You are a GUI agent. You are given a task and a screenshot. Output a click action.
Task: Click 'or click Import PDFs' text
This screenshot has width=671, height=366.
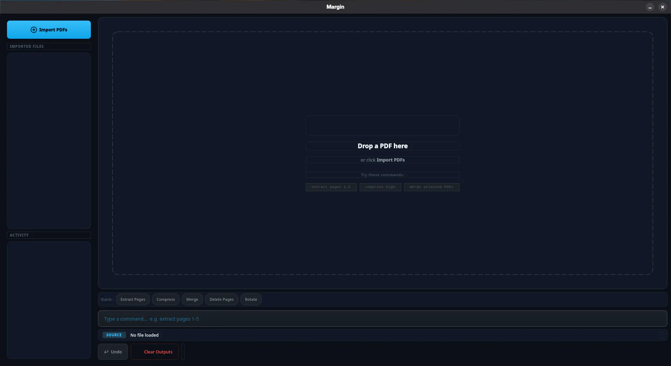383,160
